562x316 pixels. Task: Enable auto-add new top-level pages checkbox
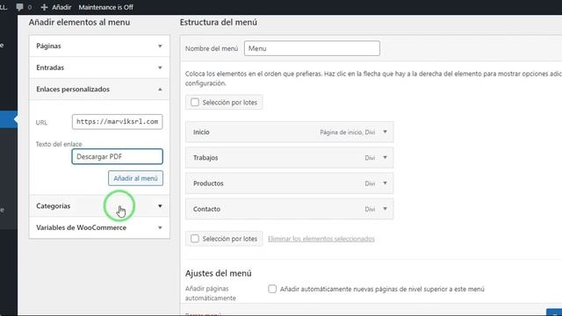point(272,289)
